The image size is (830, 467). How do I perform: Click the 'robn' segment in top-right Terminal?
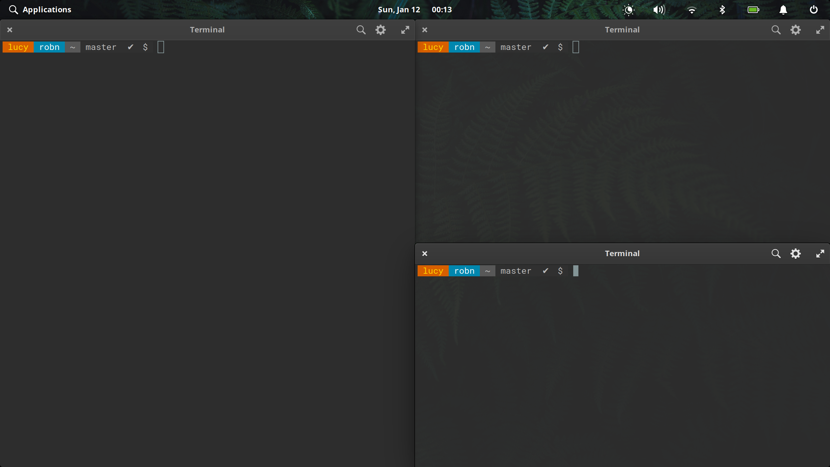464,47
